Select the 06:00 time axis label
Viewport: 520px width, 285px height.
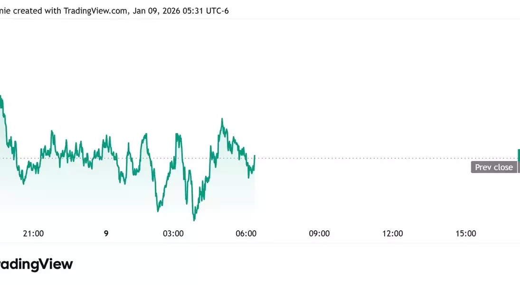246,233
